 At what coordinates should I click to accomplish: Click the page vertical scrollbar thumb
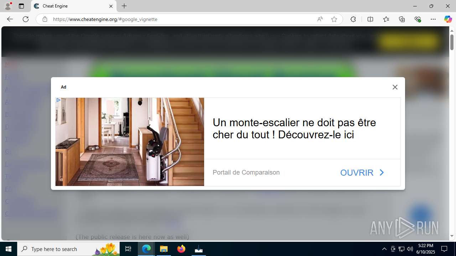pos(452,42)
